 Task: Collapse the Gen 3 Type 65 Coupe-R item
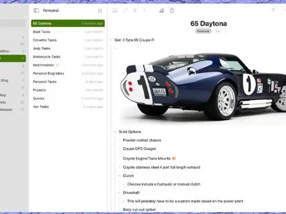click(111, 40)
